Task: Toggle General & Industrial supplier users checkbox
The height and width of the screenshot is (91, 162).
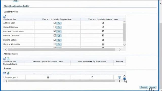Action: coord(55,44)
